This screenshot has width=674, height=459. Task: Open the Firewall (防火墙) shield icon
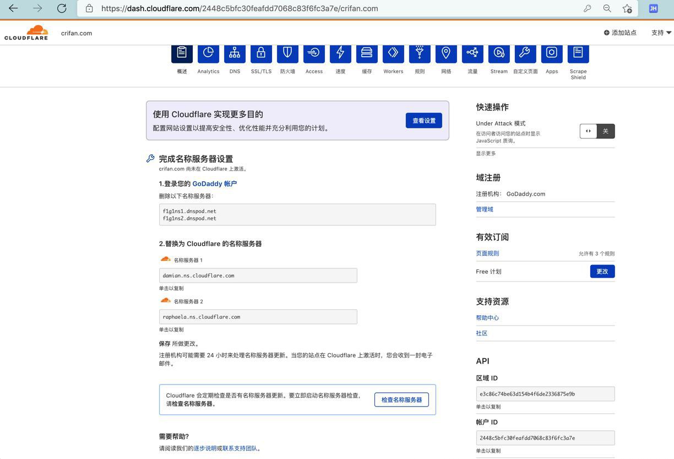tap(287, 53)
